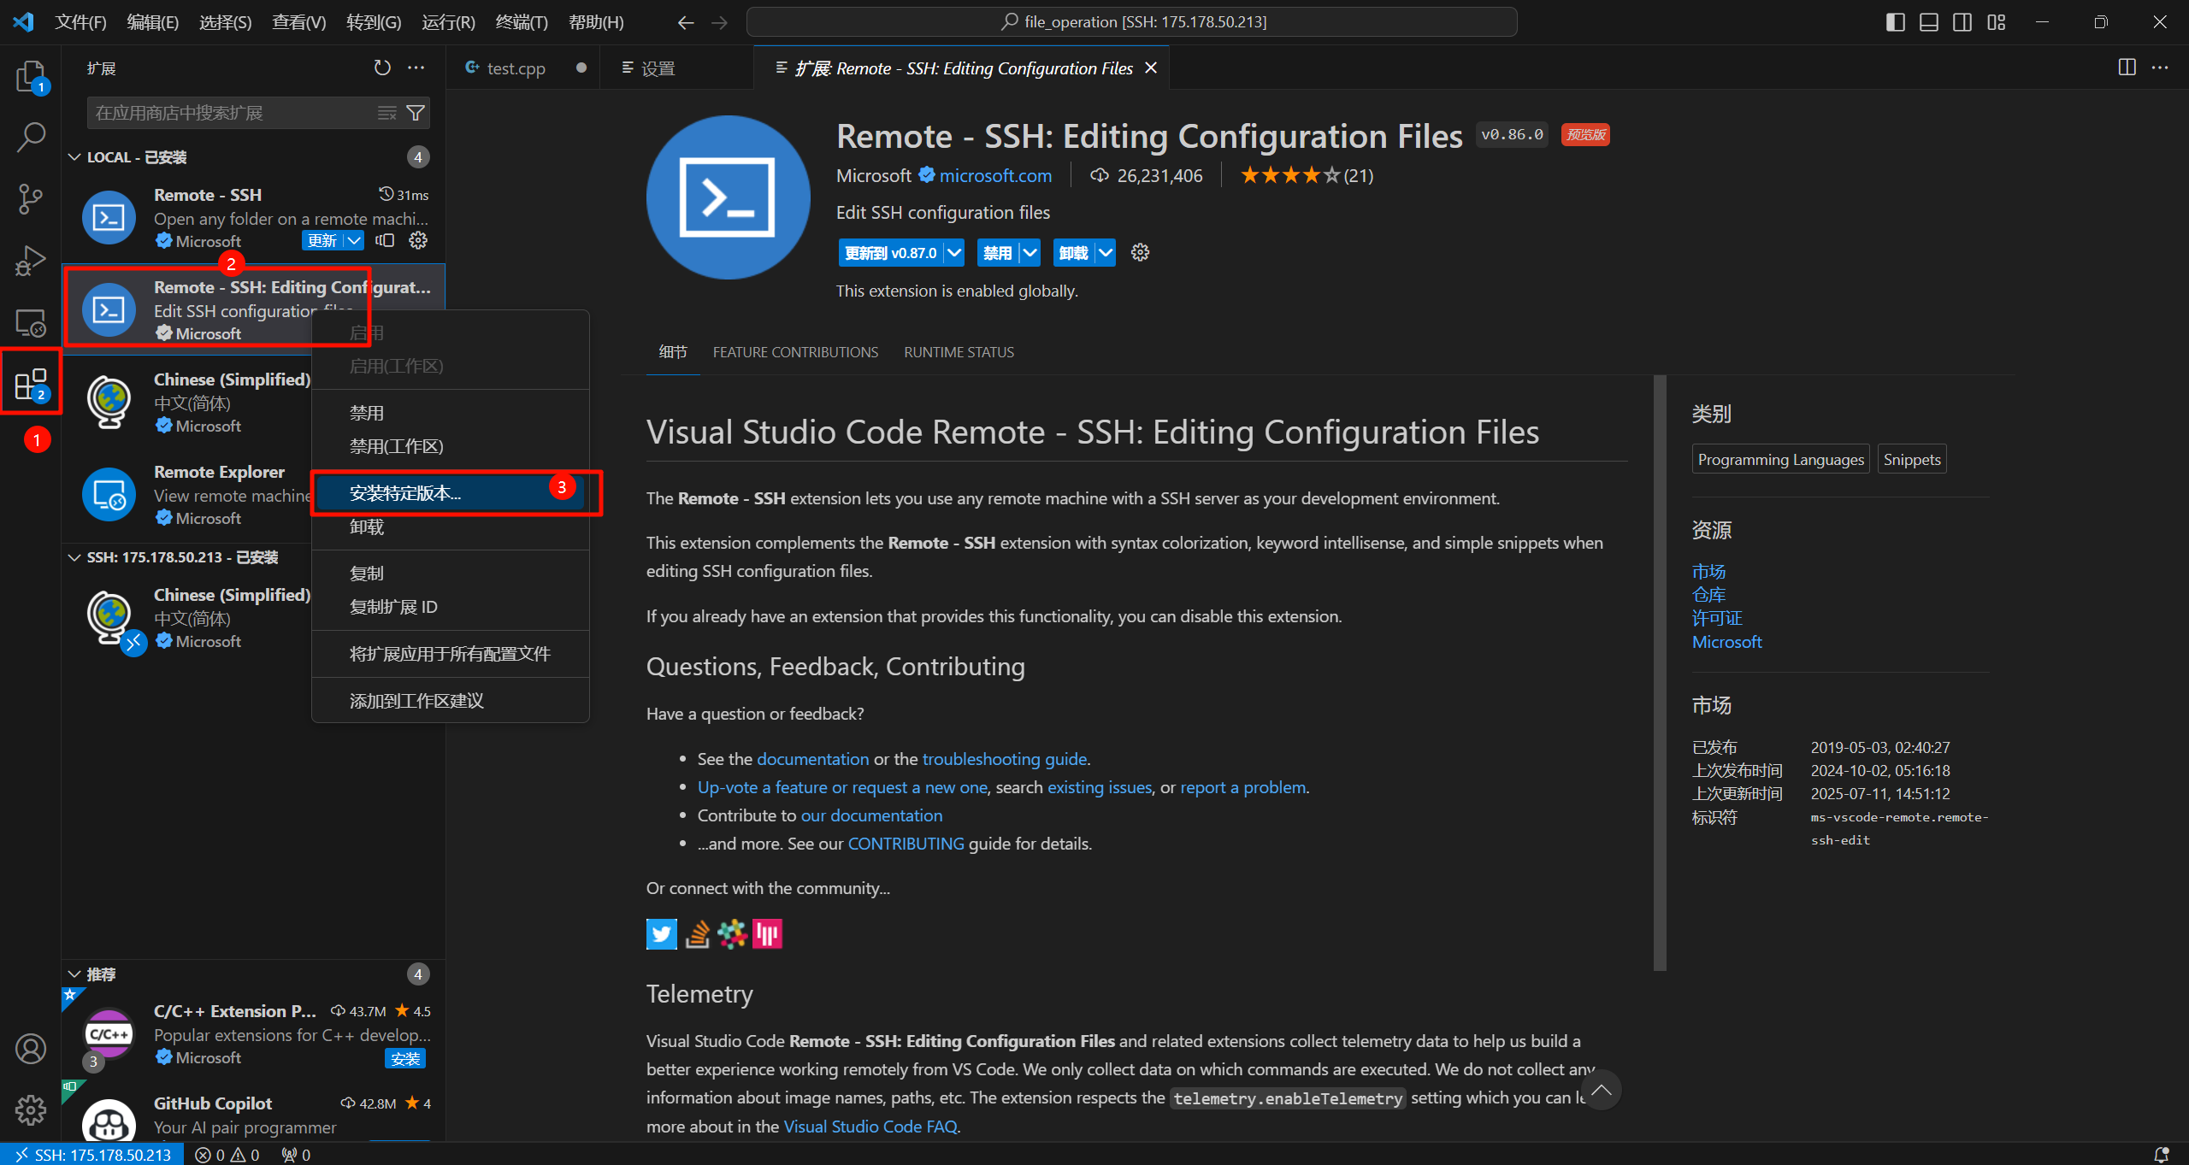Click the Snippets category tag
This screenshot has width=2189, height=1165.
[x=1912, y=459]
